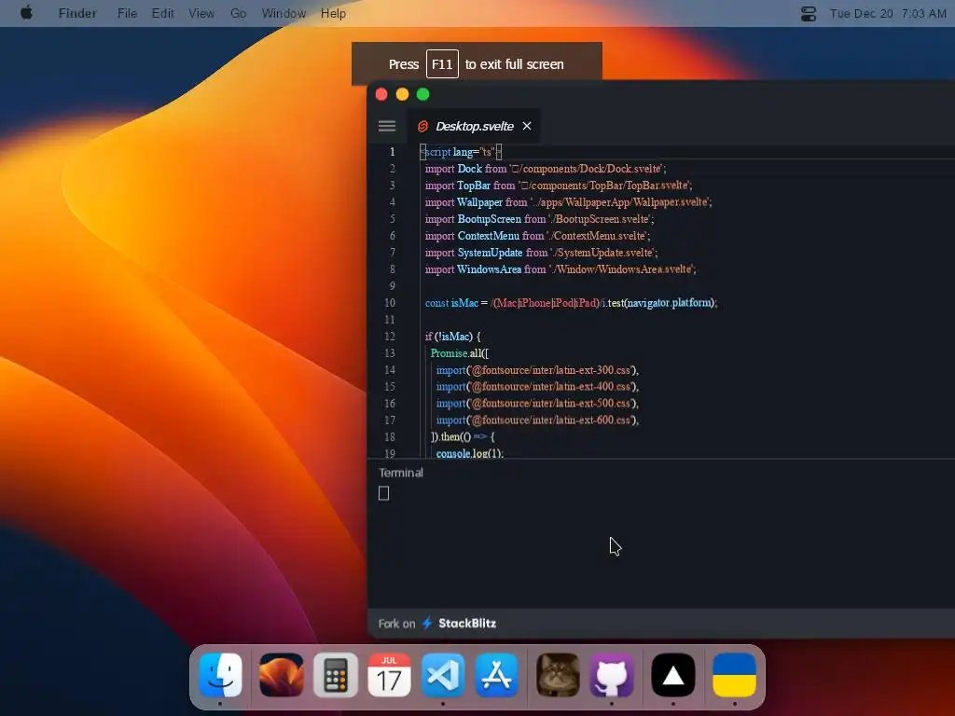
Task: Select the Desktop.svelte editor tab
Action: [473, 126]
